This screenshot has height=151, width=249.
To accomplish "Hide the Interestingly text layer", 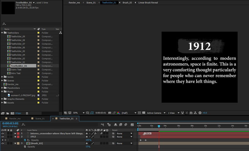I will 3,133.
